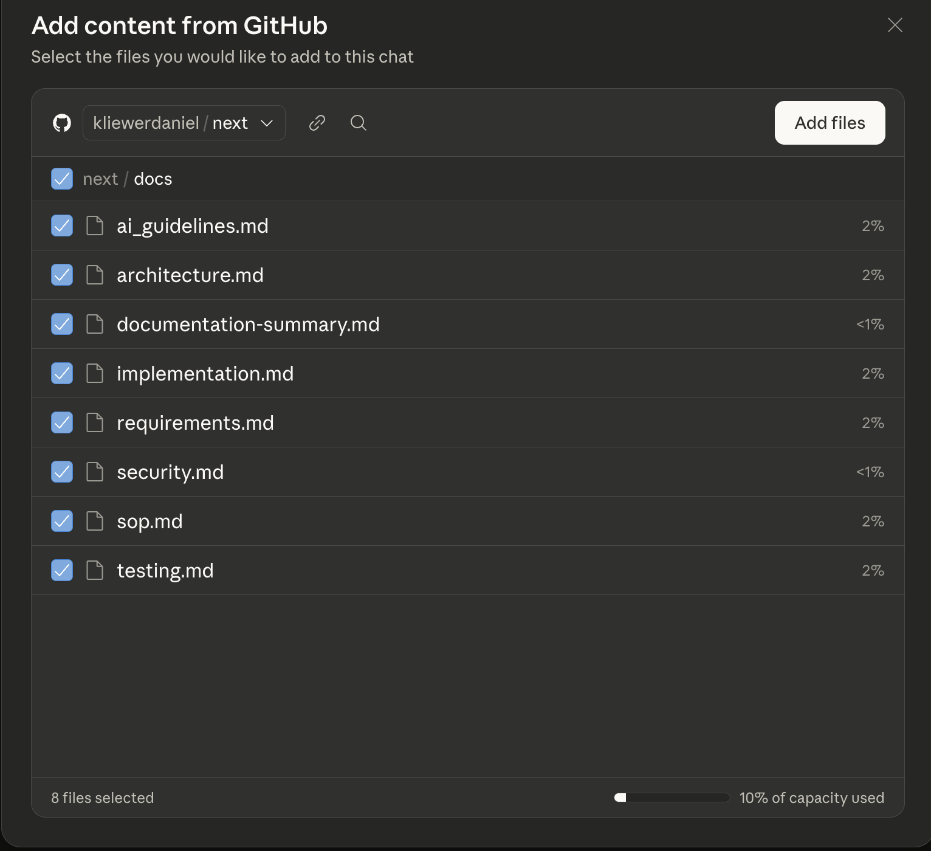Click the GitHub logo icon
The height and width of the screenshot is (851, 931).
[62, 123]
